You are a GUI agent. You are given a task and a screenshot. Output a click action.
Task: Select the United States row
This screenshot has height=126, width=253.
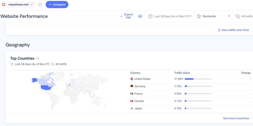(142, 79)
